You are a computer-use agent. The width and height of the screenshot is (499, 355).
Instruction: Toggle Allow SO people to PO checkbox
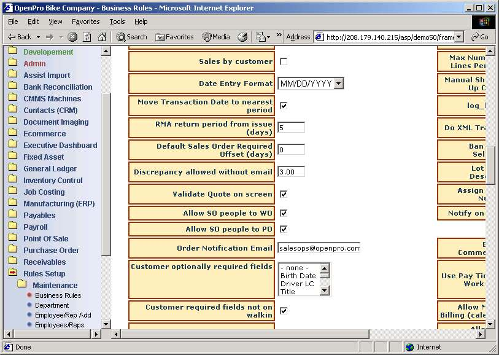284,229
